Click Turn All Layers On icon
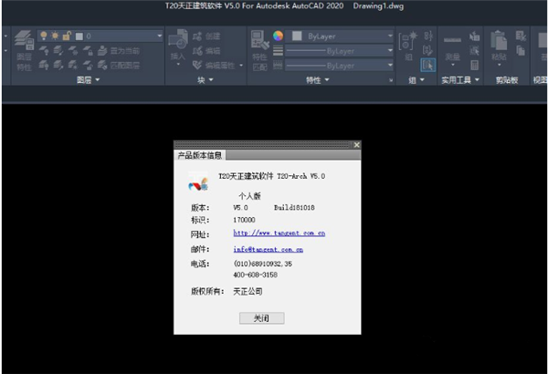The height and width of the screenshot is (374, 548). coord(44,65)
